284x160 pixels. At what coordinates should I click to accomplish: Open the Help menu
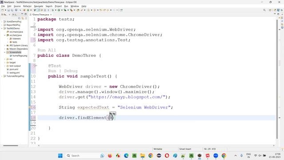(84, 6)
